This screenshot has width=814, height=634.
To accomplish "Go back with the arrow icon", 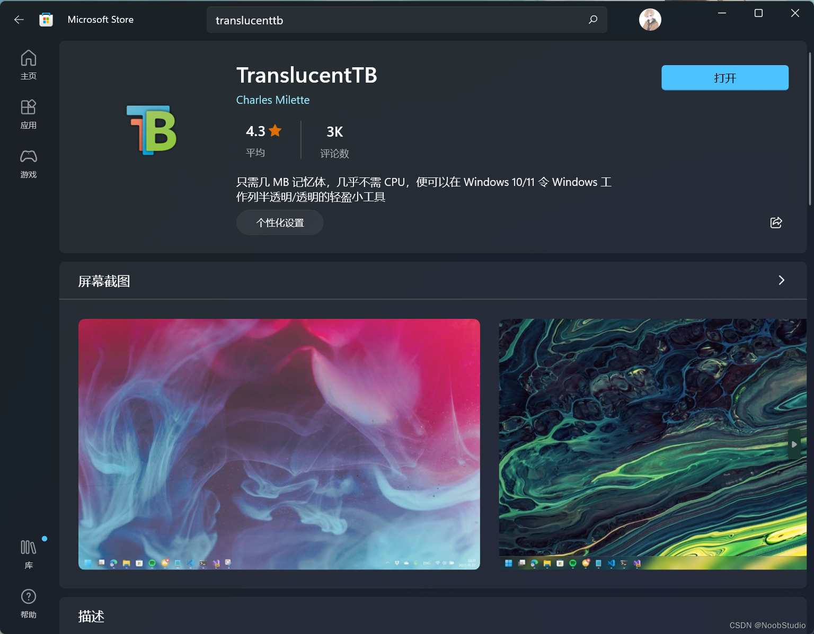I will tap(19, 20).
